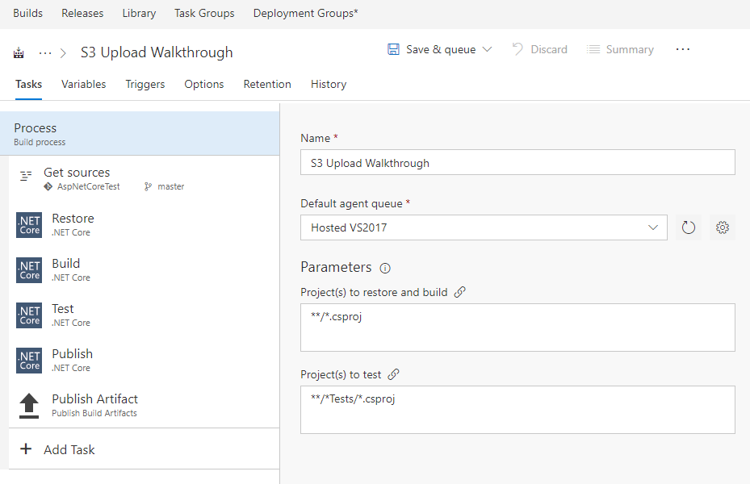The width and height of the screenshot is (750, 484).
Task: Switch to the Triggers tab
Action: point(145,84)
